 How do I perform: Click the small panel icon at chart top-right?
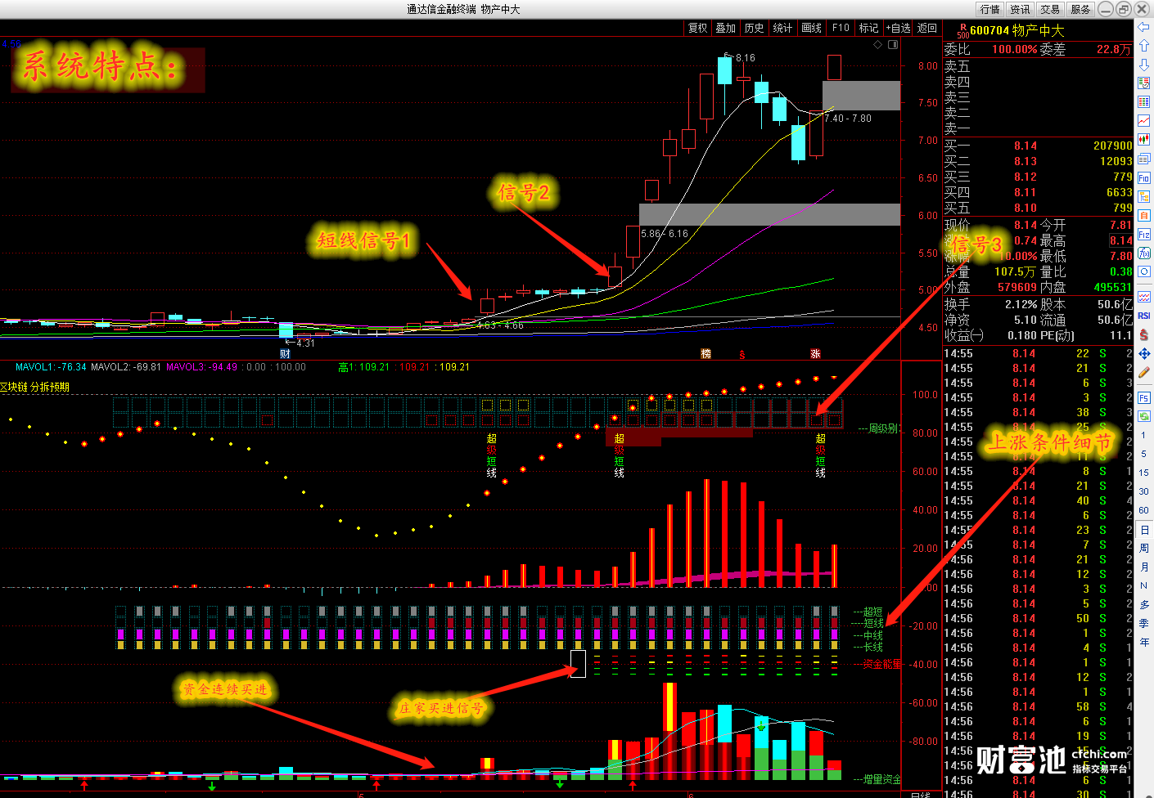point(893,44)
